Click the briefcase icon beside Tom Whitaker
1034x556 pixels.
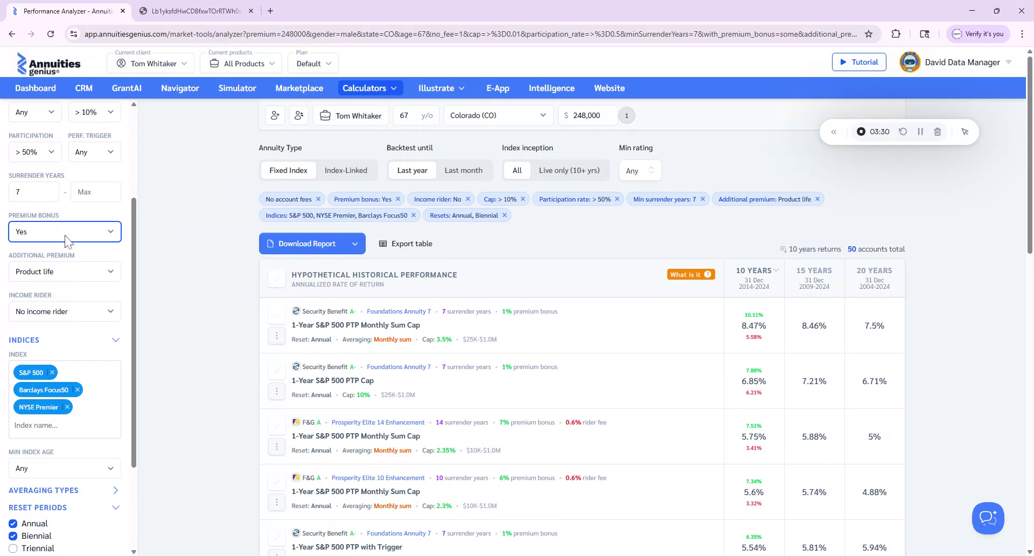325,115
